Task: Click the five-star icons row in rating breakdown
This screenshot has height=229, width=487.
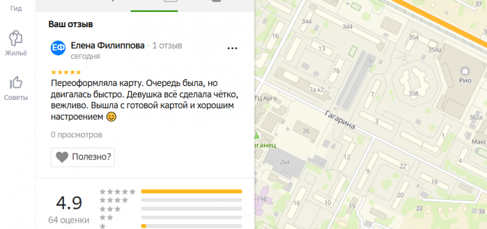Action: 118,192
